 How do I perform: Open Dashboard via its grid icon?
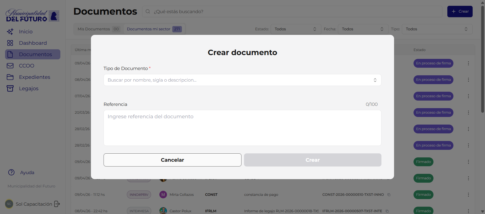[10, 43]
